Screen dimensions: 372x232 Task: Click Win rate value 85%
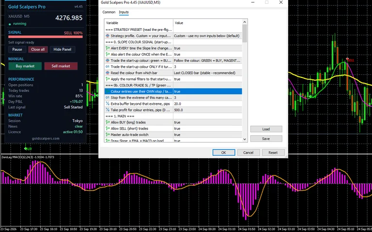[x=79, y=96]
